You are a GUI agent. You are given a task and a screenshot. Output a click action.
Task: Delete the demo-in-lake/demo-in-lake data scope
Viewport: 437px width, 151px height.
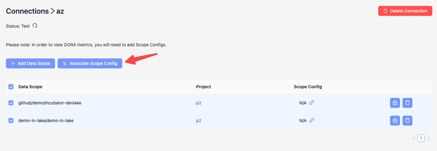407,121
